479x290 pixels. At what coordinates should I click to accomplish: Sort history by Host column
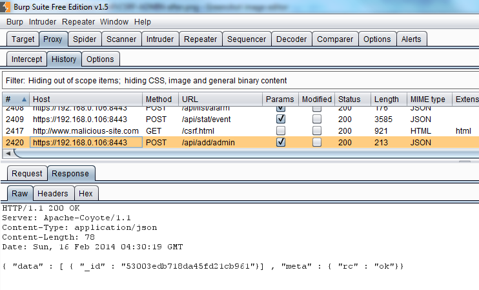(86, 99)
